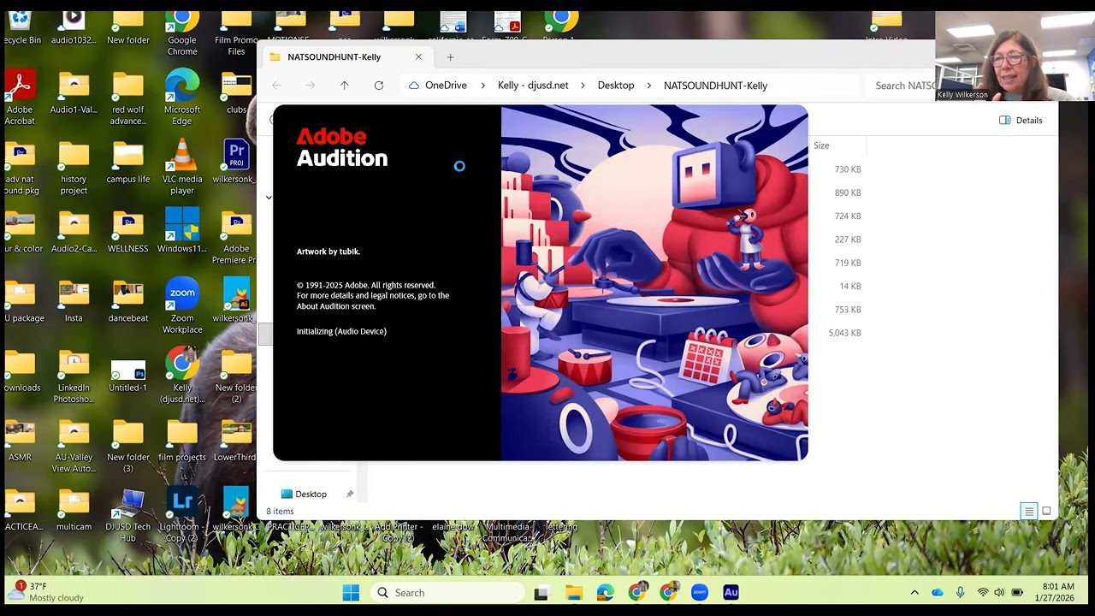Click the 14 KB size value
1095x616 pixels.
coord(850,287)
